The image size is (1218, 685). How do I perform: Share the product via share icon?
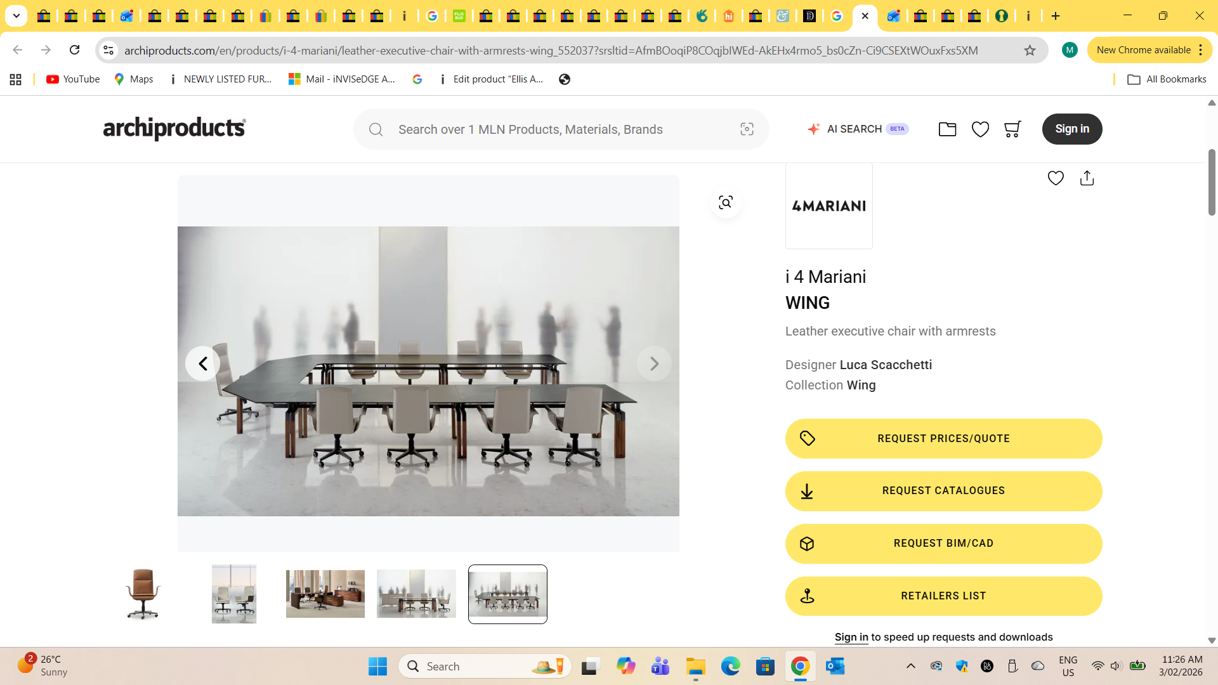tap(1087, 178)
